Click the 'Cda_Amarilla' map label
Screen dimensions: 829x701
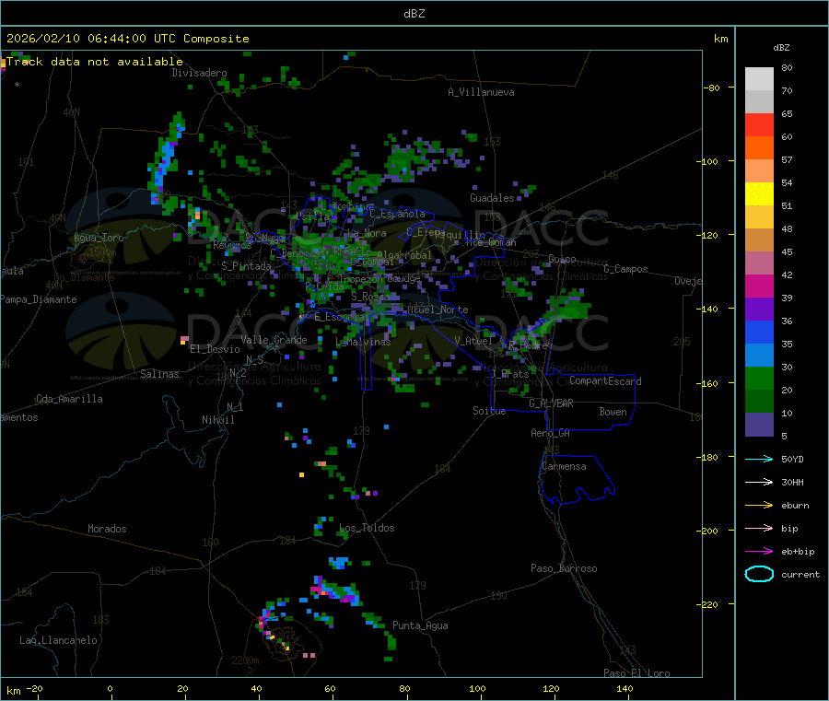click(69, 399)
